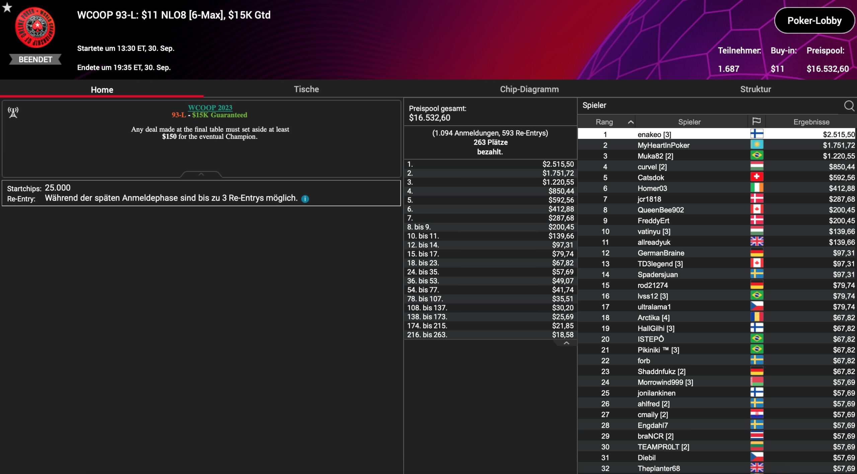Select player row Pikiniki ™ [3]
This screenshot has height=474, width=857.
pos(716,350)
